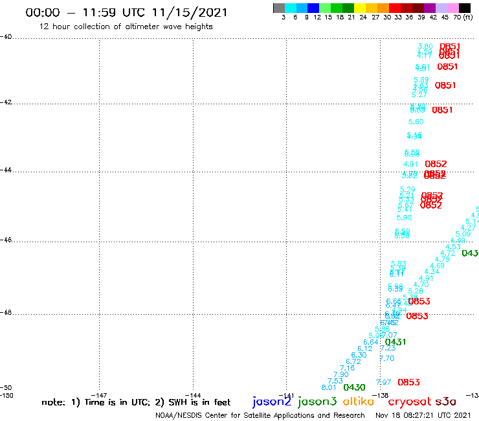Screen dimensions: 479x421
Task: Click the gray swatch in the color legend
Action: [x=279, y=8]
